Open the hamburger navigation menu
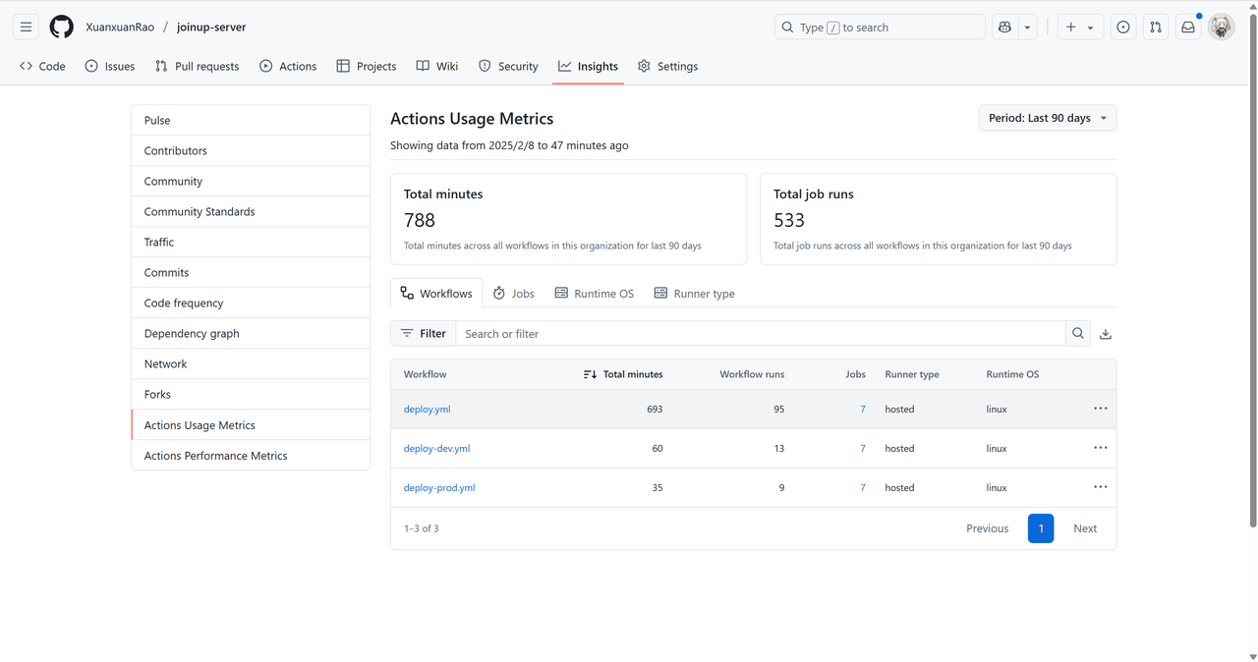This screenshot has height=662, width=1258. click(27, 28)
